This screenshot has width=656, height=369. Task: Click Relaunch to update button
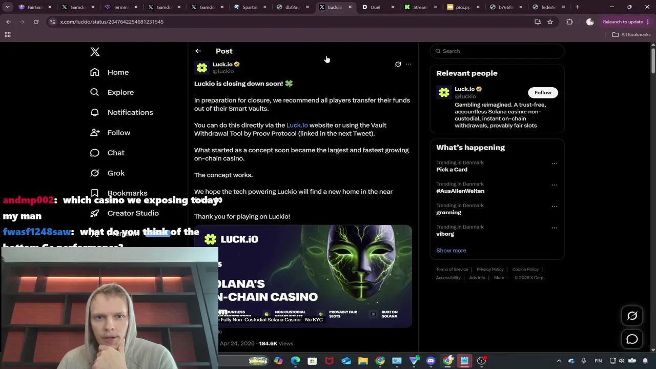623,22
